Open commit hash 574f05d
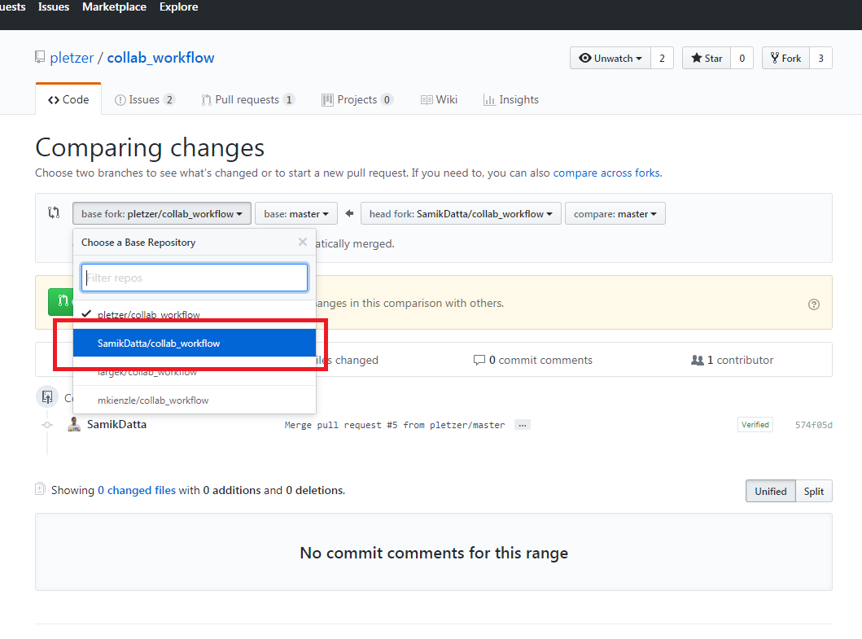This screenshot has height=639, width=862. [814, 425]
